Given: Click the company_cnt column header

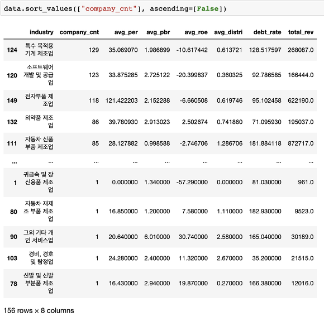Looking at the screenshot, I should (x=79, y=32).
